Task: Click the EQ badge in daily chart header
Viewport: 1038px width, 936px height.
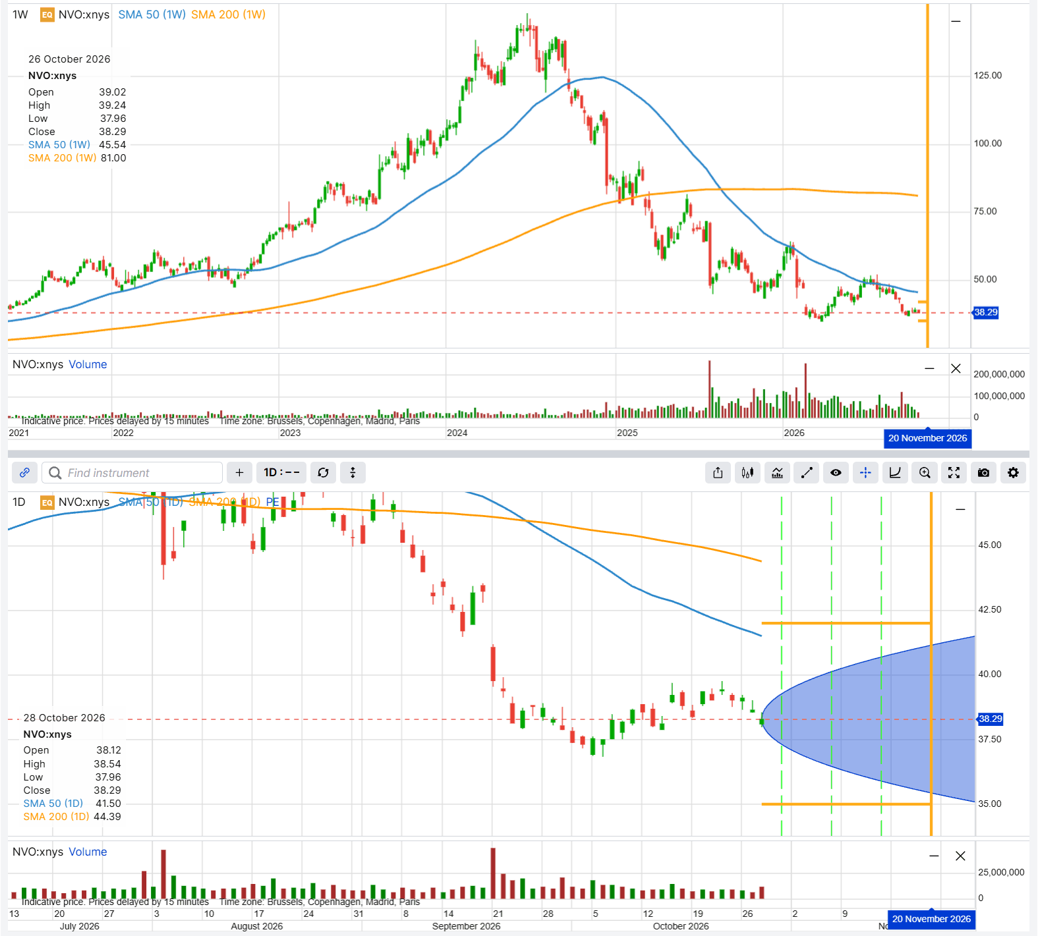Action: 47,503
